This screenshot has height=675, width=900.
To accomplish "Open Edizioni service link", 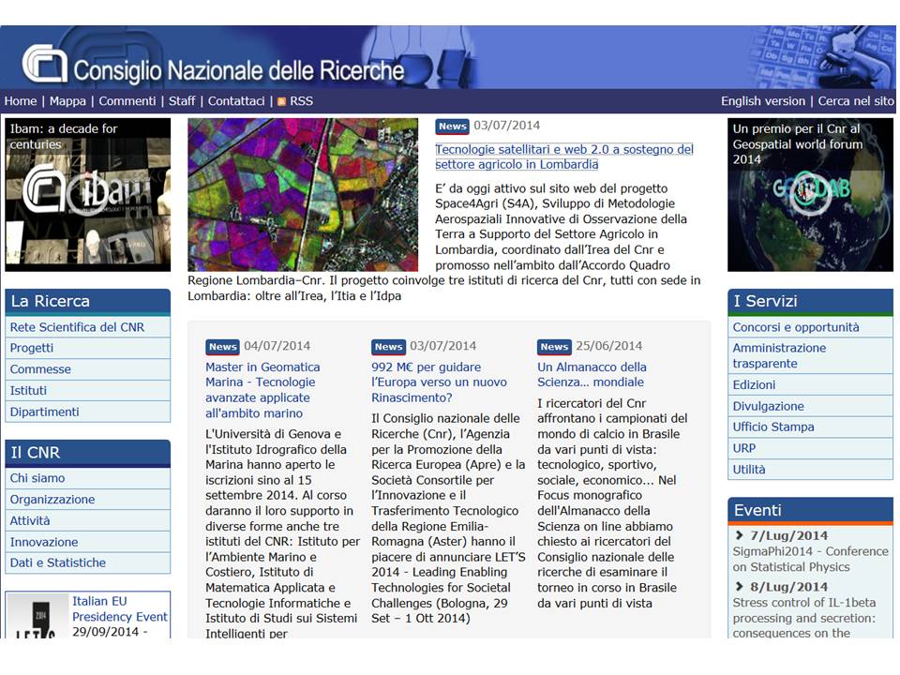I will pos(810,384).
